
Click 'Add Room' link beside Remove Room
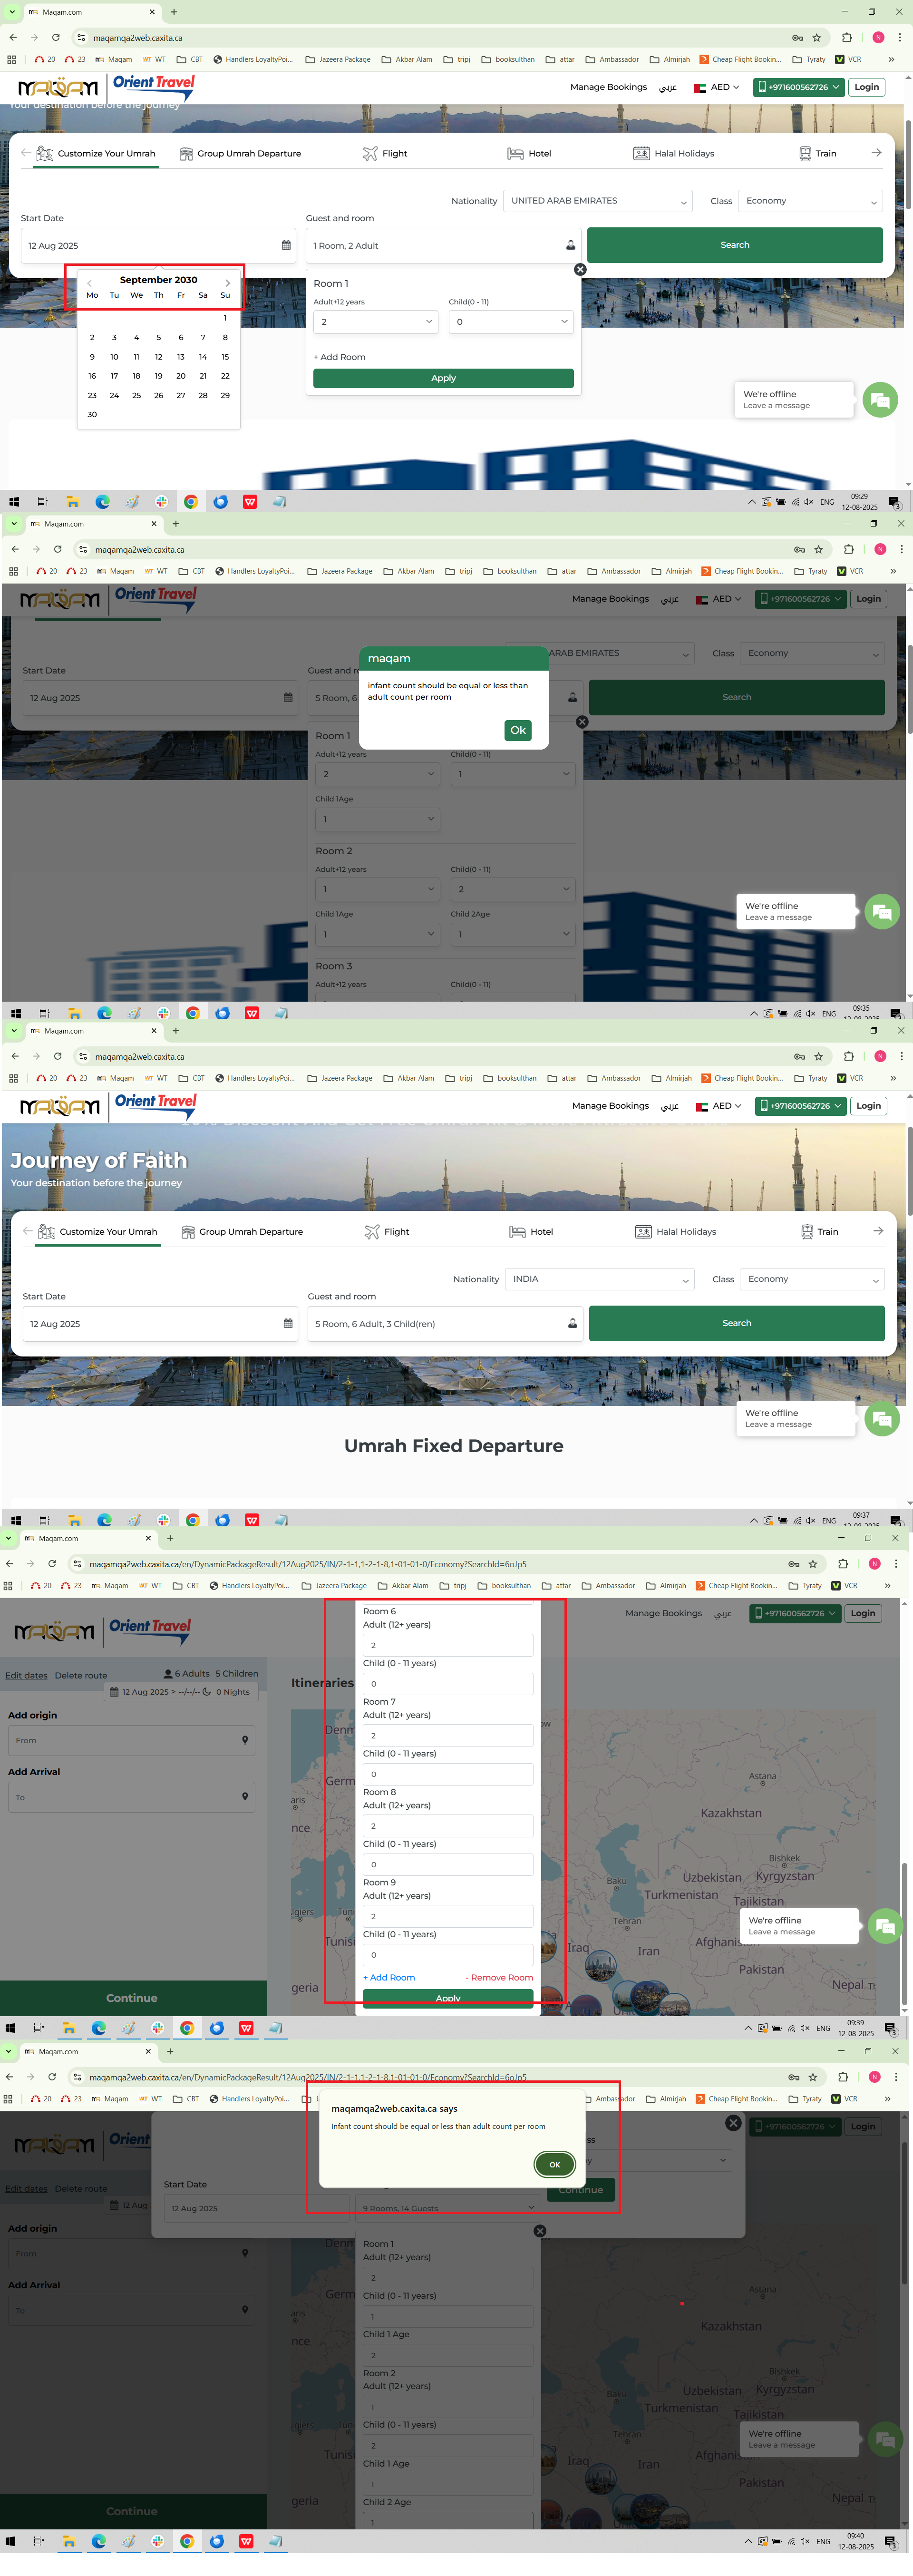[x=389, y=1977]
